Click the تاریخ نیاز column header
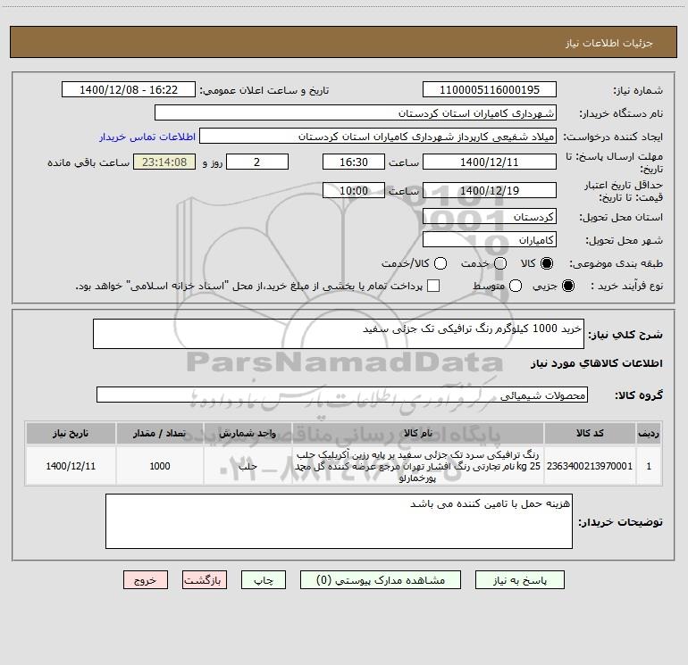The width and height of the screenshot is (688, 665). click(x=71, y=433)
